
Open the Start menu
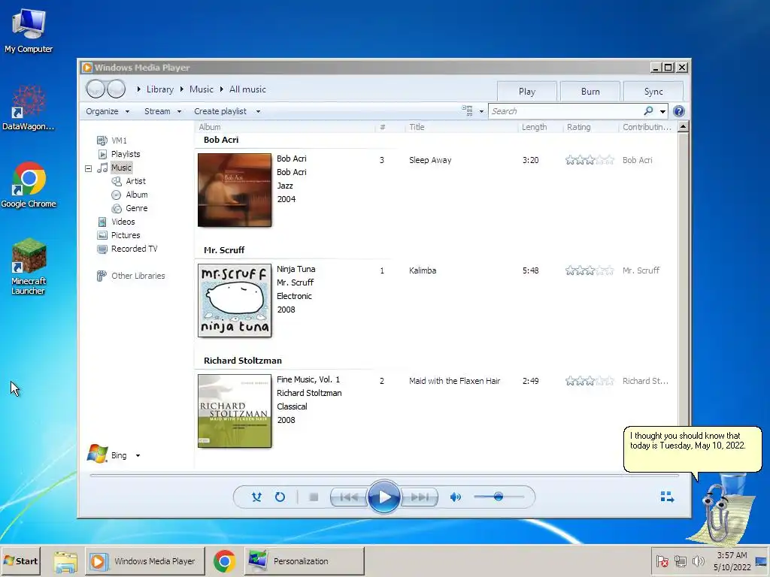tap(20, 560)
